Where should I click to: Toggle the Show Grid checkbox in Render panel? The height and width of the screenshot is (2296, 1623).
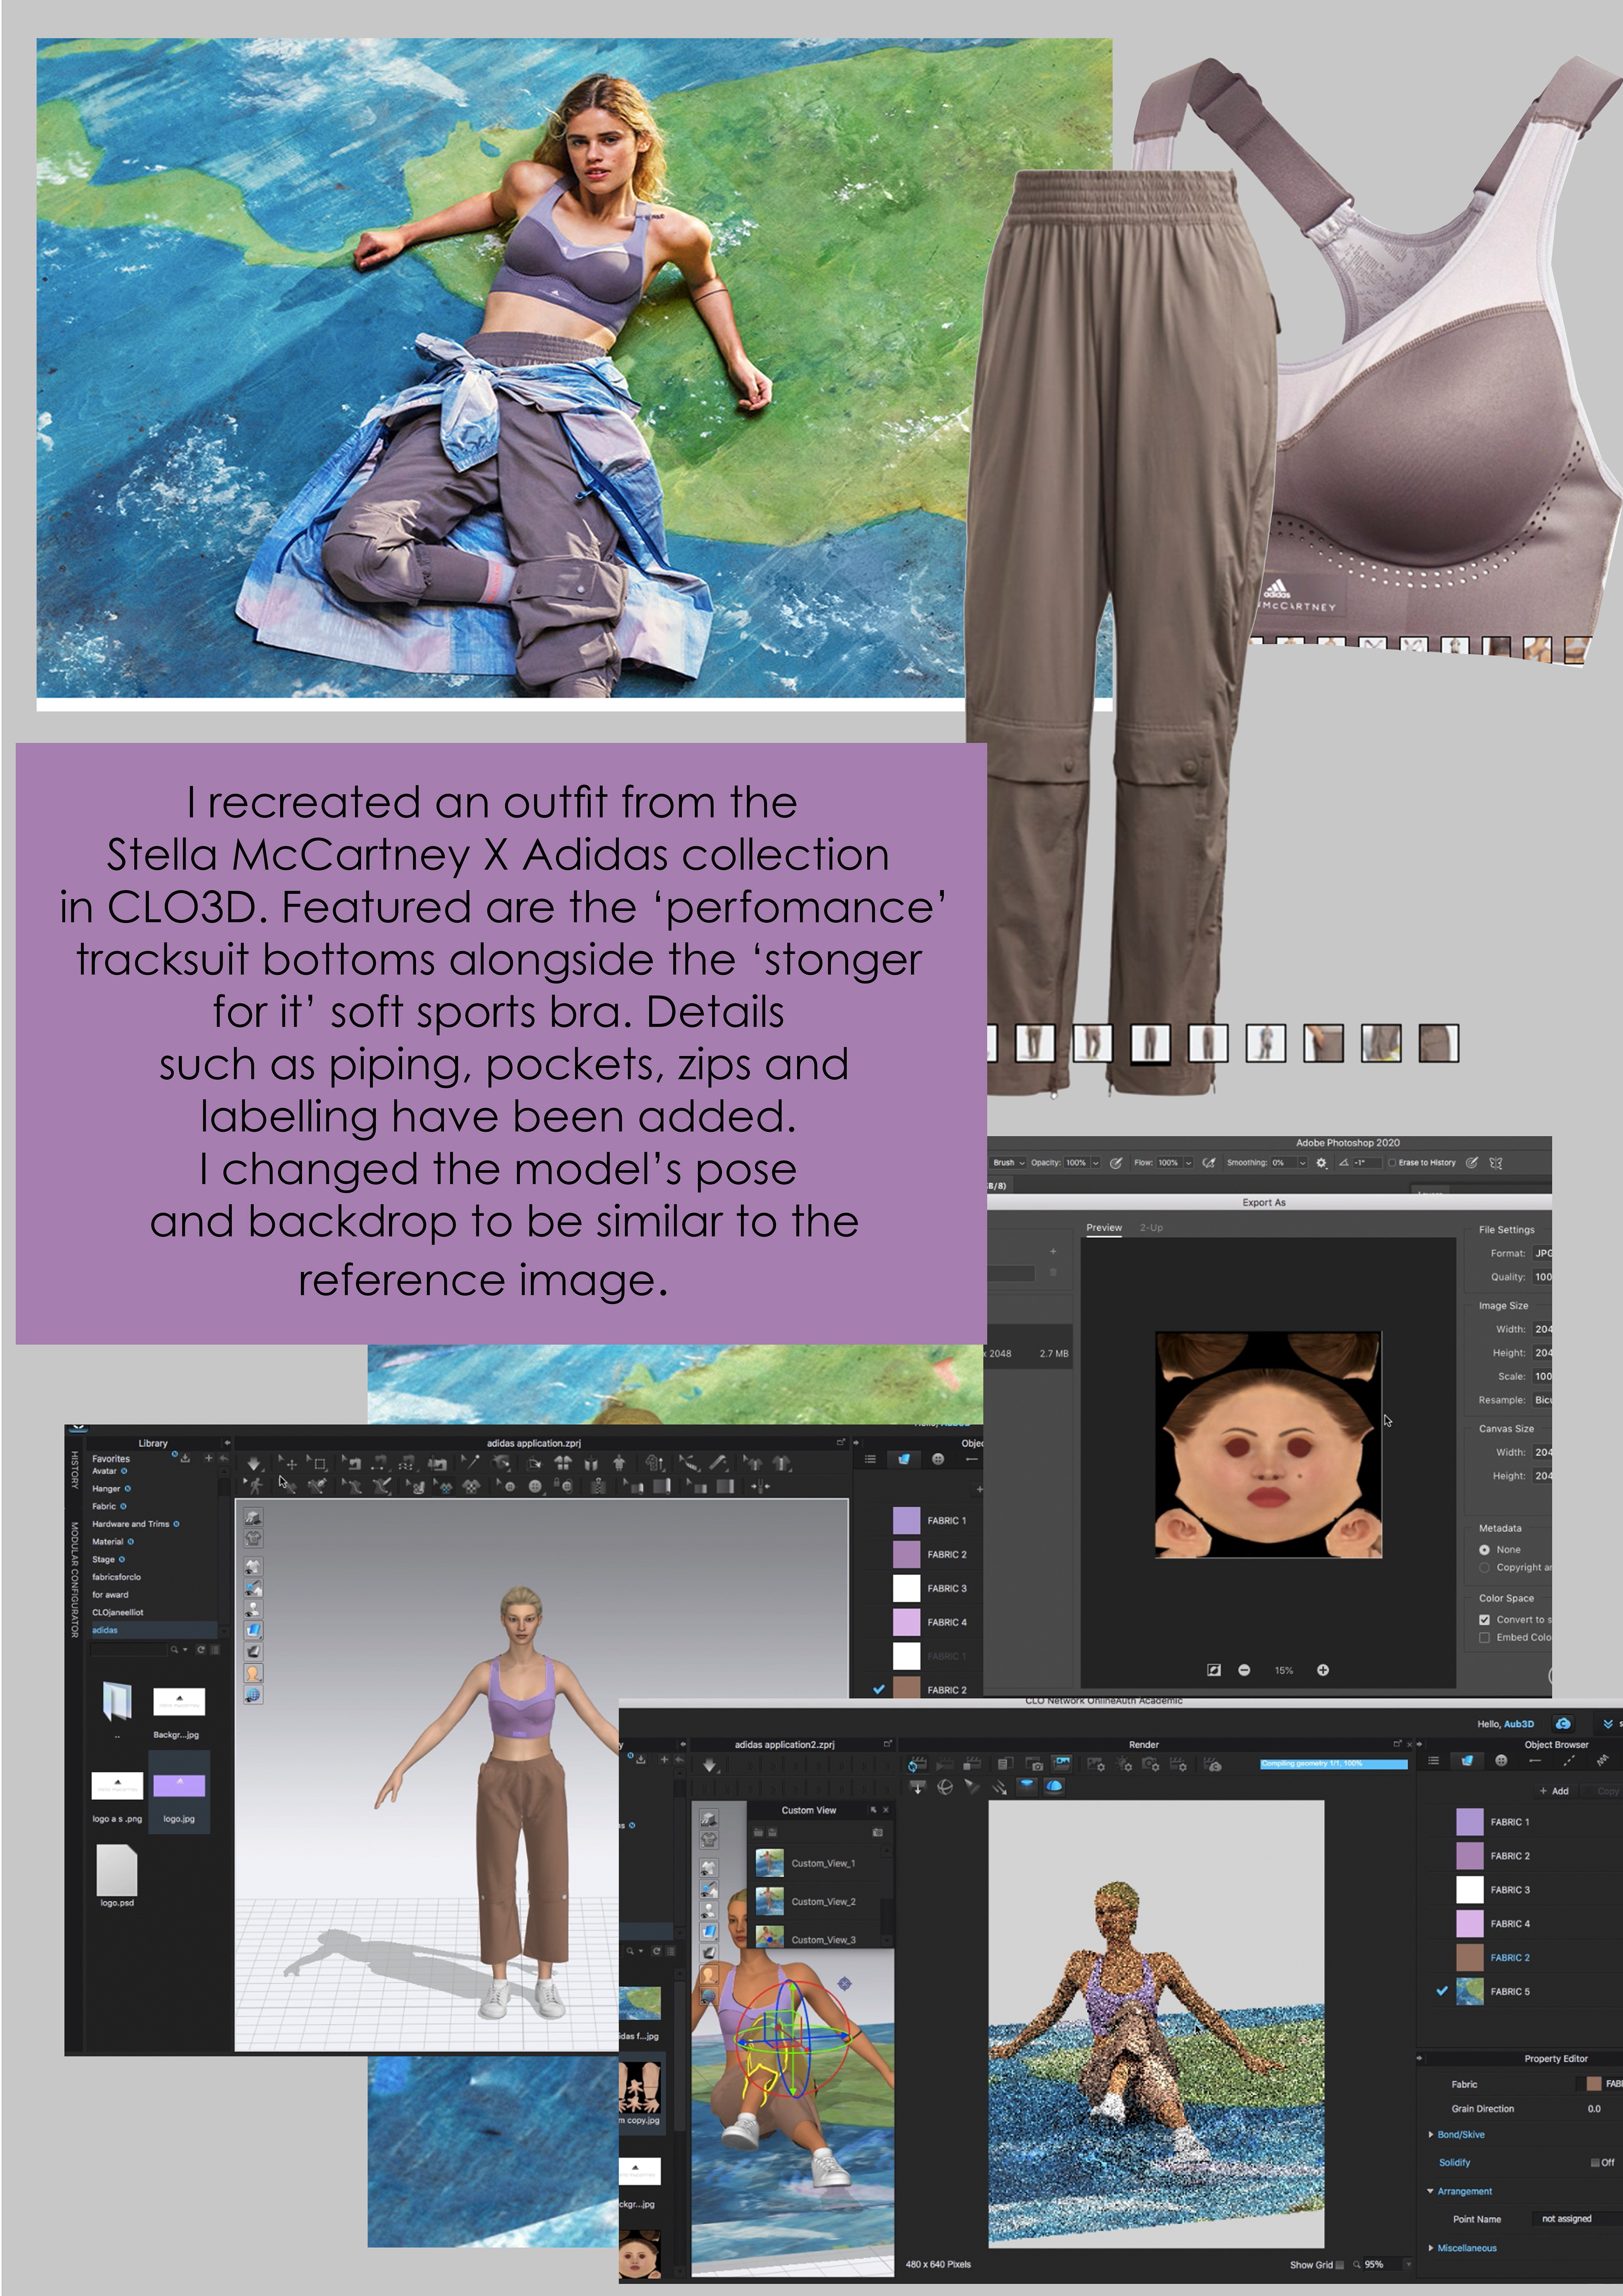[x=1340, y=2265]
